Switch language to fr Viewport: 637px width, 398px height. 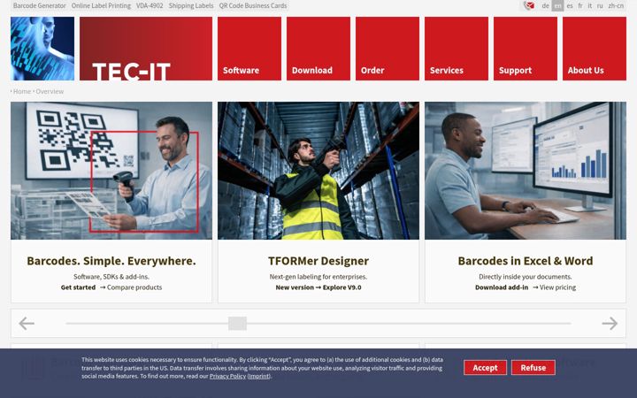click(x=580, y=5)
